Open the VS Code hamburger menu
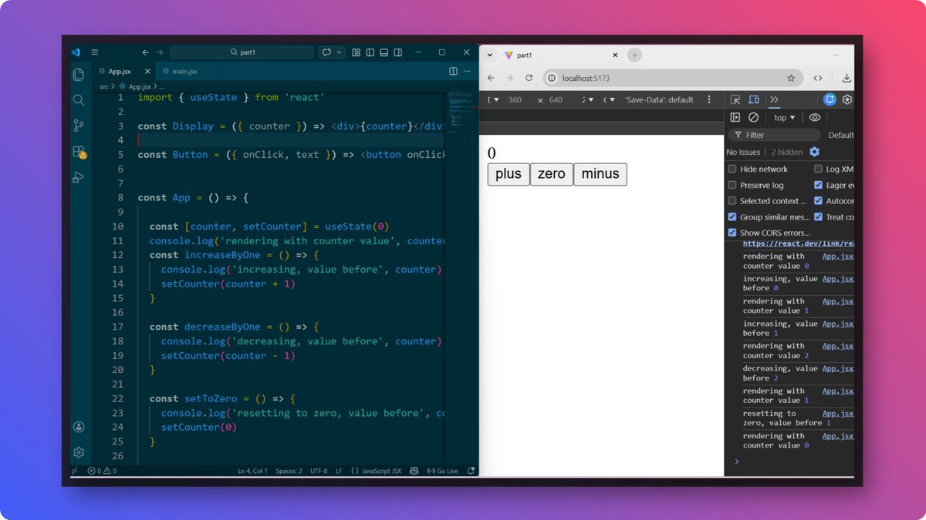 [95, 52]
